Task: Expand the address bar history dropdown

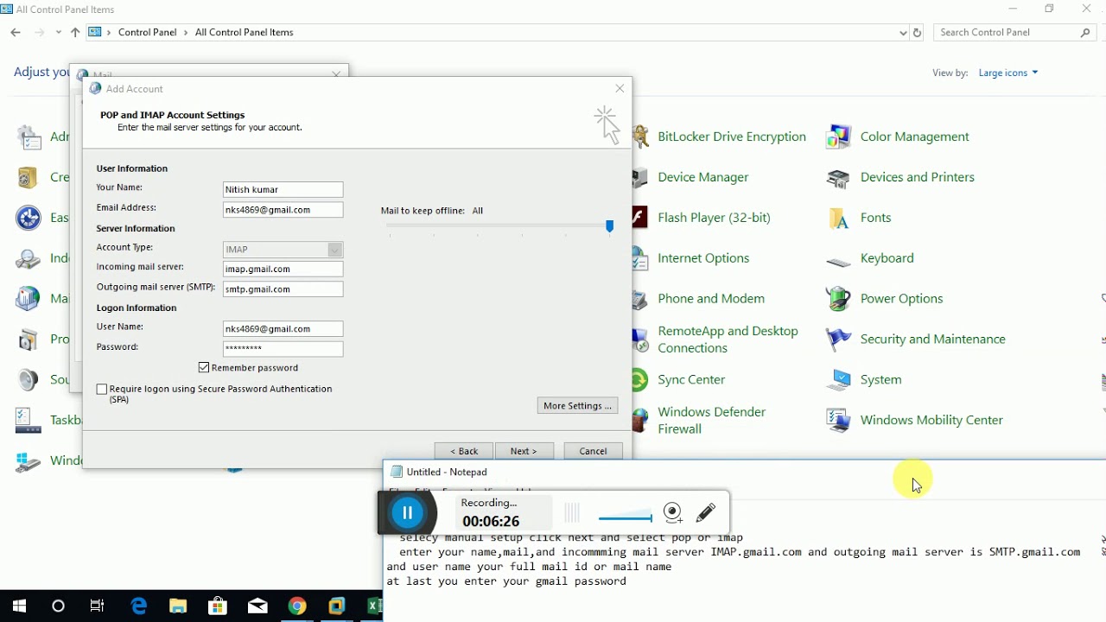Action: click(x=903, y=33)
